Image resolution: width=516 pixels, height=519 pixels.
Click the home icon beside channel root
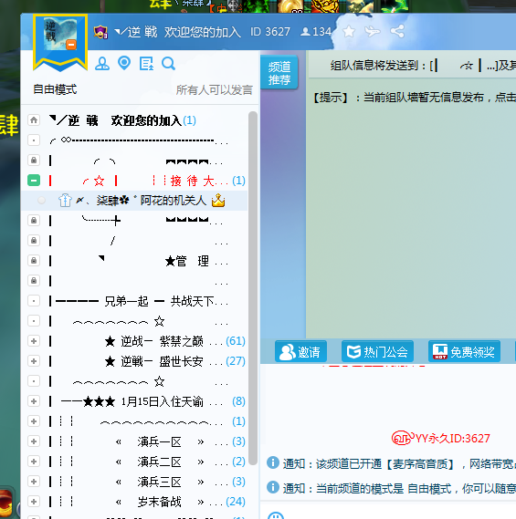tap(34, 120)
